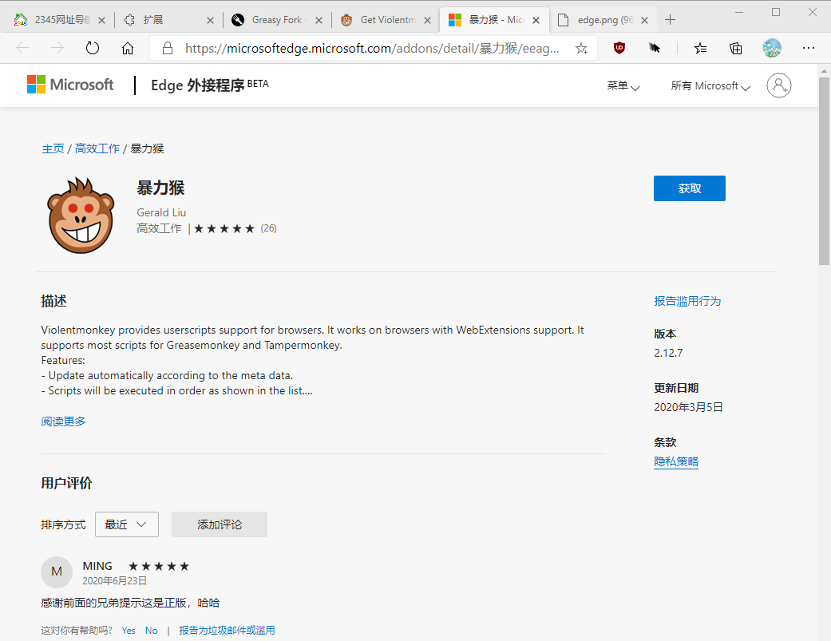831x641 pixels.
Task: Open the 主页 breadcrumb link
Action: [x=53, y=148]
